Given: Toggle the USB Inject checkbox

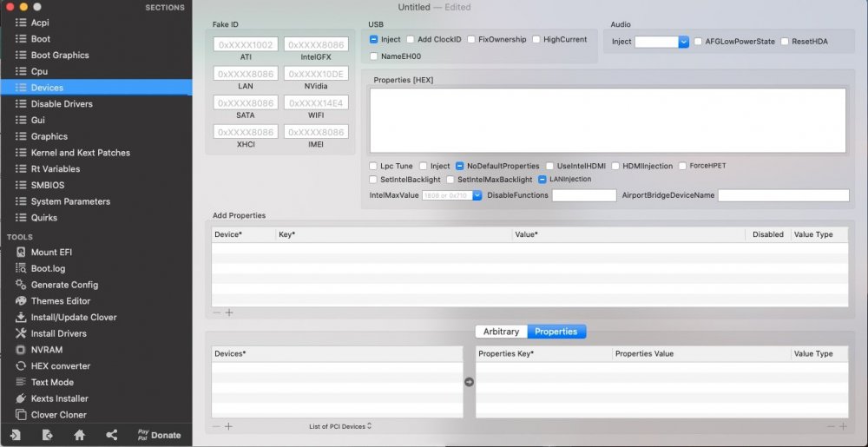Looking at the screenshot, I should [373, 40].
